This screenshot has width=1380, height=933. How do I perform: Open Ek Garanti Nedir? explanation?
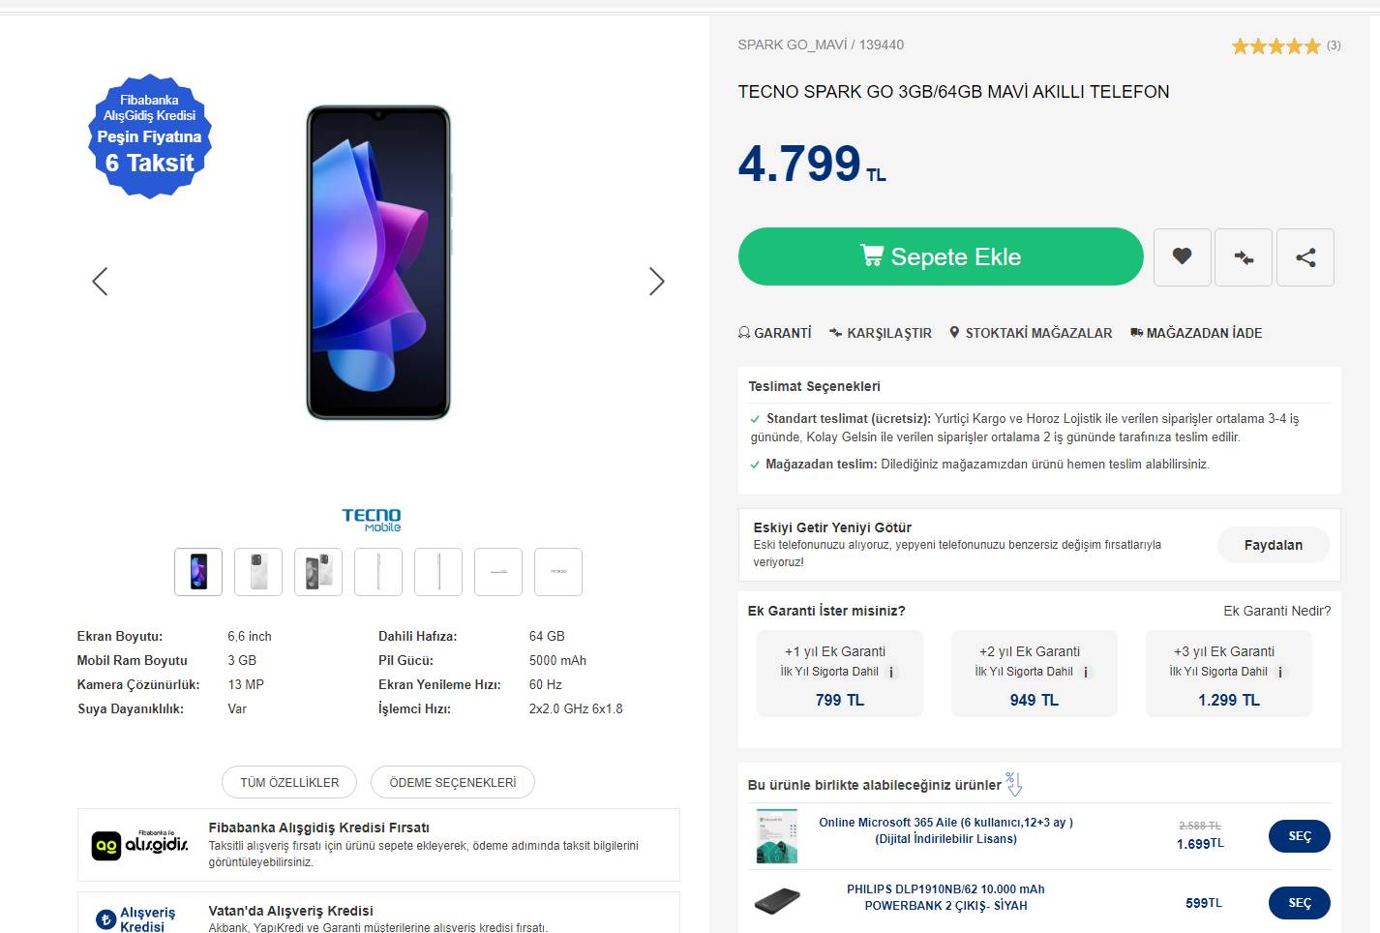pyautogui.click(x=1276, y=611)
